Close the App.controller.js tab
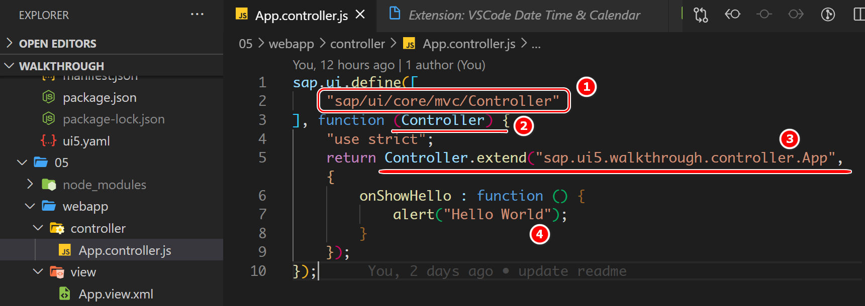Viewport: 865px width, 306px height. (360, 15)
